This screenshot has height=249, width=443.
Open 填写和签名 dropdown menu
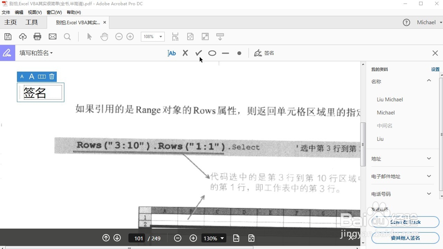[36, 53]
